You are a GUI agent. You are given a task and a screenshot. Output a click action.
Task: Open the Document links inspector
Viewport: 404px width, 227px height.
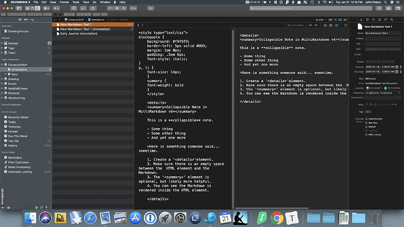(x=379, y=19)
